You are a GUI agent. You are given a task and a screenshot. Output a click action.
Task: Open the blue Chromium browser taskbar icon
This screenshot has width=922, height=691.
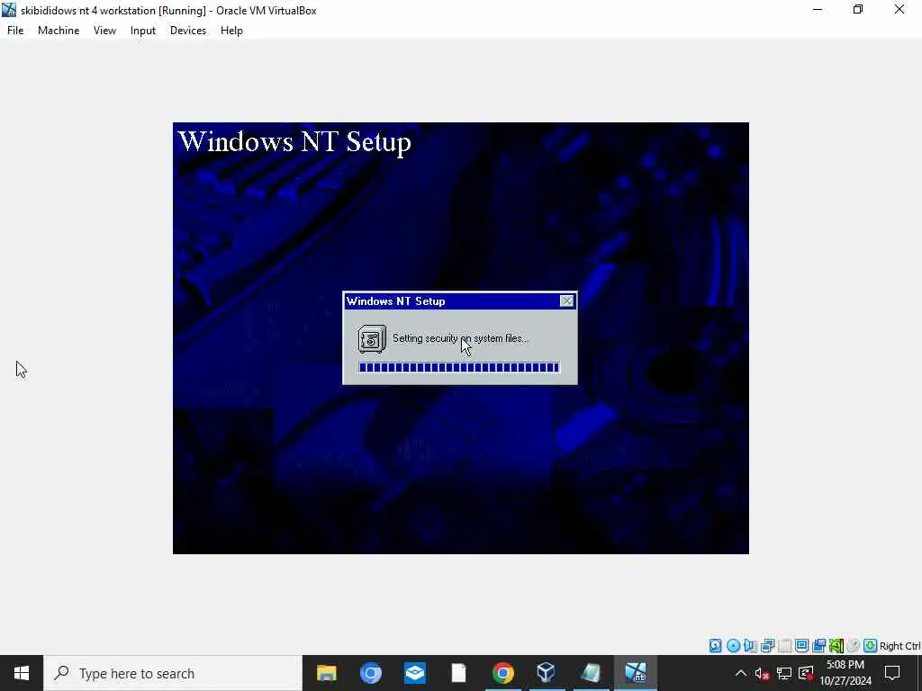click(x=370, y=673)
